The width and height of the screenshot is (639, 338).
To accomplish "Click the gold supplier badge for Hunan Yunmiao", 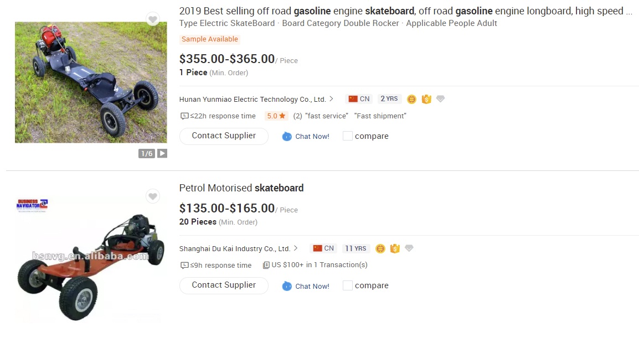I will [x=411, y=99].
